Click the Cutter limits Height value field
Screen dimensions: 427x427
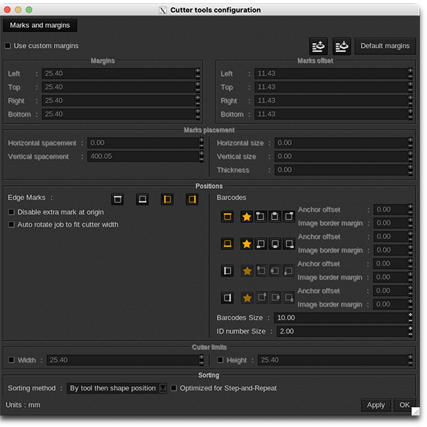[333, 360]
